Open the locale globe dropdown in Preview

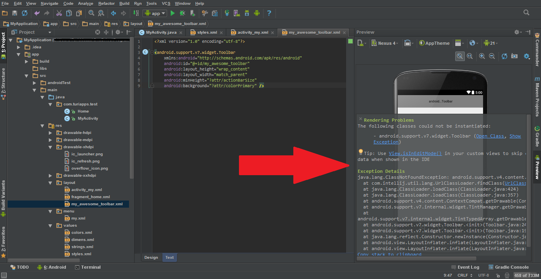click(x=474, y=43)
